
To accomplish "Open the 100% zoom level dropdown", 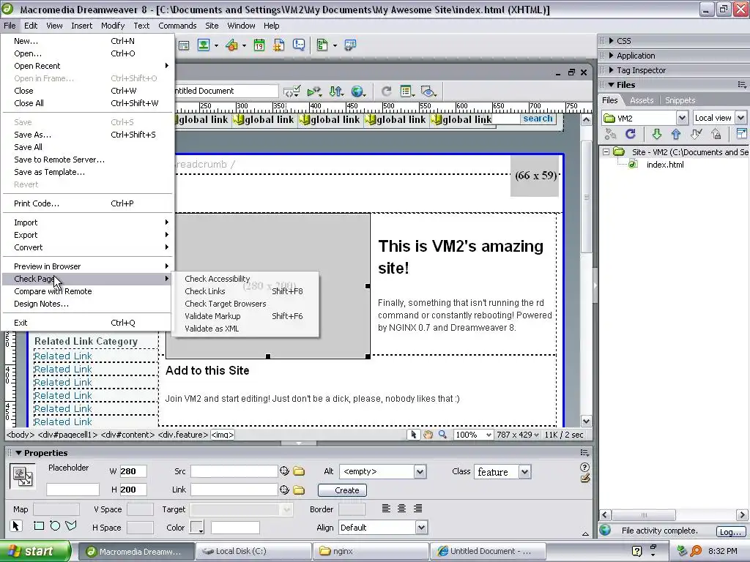I will pyautogui.click(x=489, y=435).
